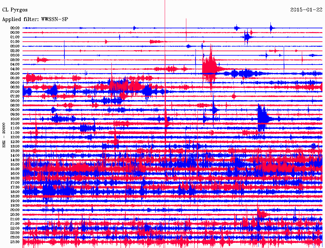Select the 08:00 time row label
This screenshot has width=325, height=248.
click(x=15, y=101)
